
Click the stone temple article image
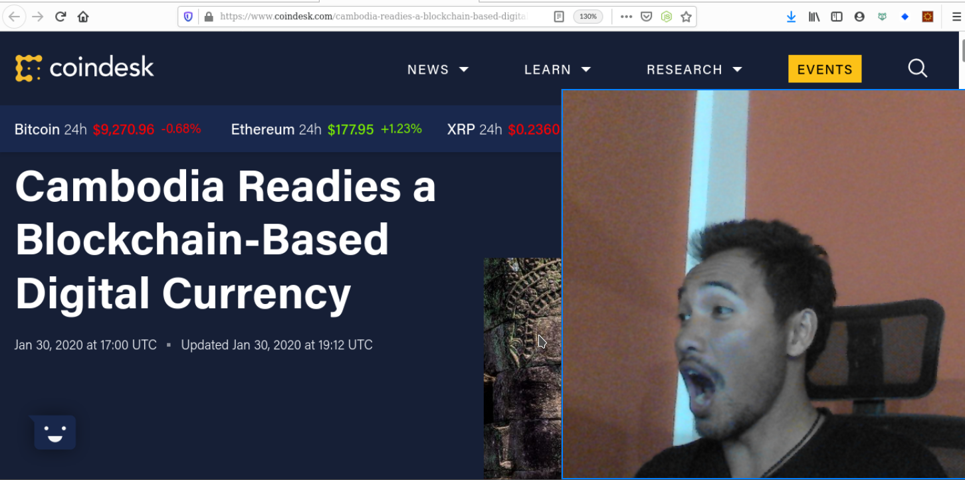522,368
